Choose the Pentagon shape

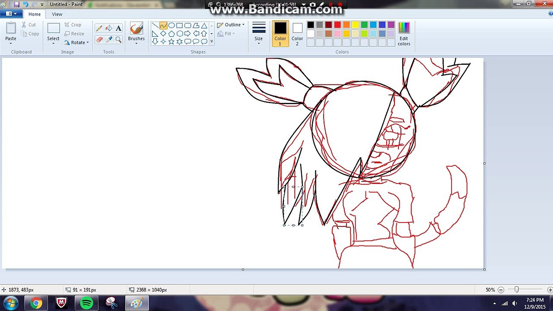(x=172, y=34)
